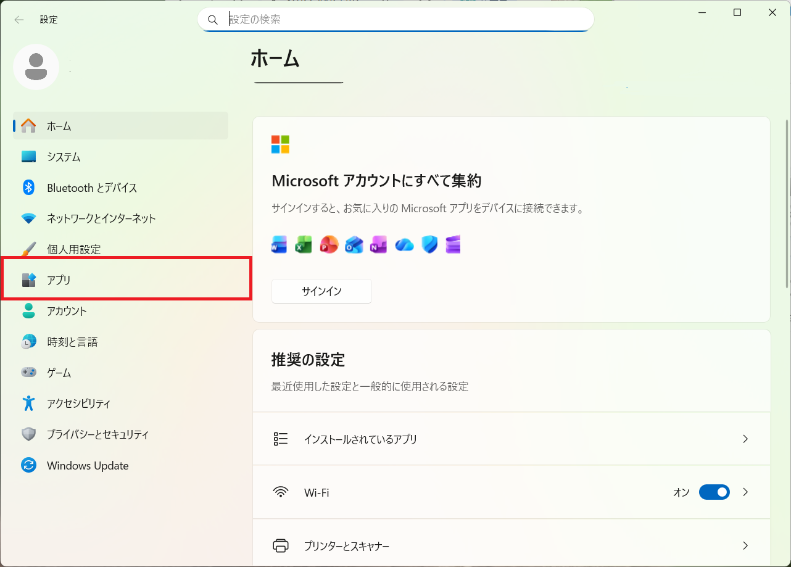Click the Wi-Fi icon in recommended settings
Viewport: 791px width, 567px height.
point(281,492)
